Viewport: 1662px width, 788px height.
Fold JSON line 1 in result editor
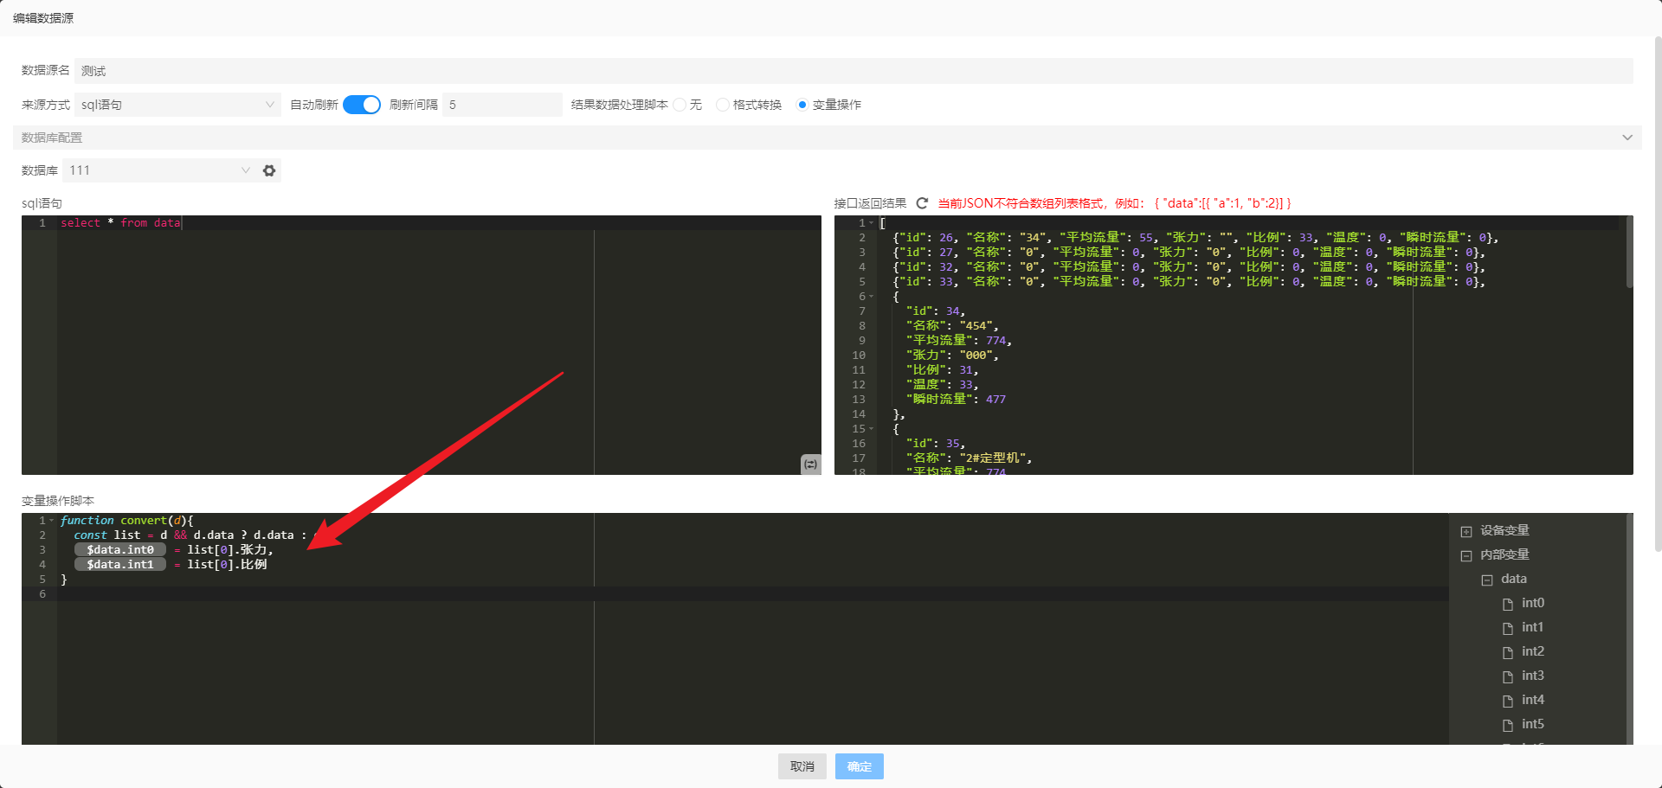tap(872, 223)
